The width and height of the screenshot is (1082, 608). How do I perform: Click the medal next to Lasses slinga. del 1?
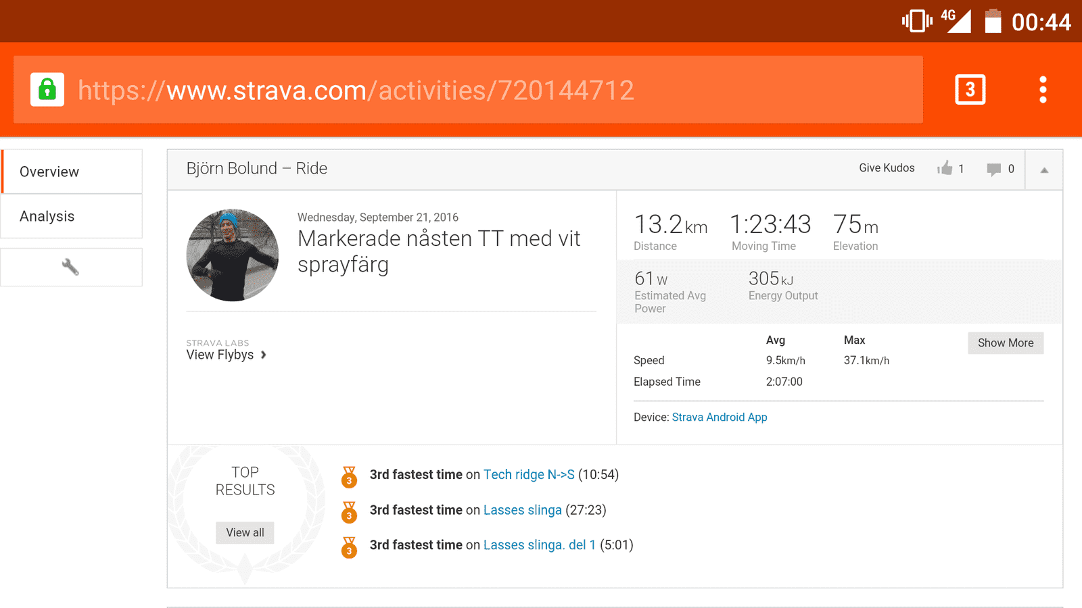(x=349, y=547)
